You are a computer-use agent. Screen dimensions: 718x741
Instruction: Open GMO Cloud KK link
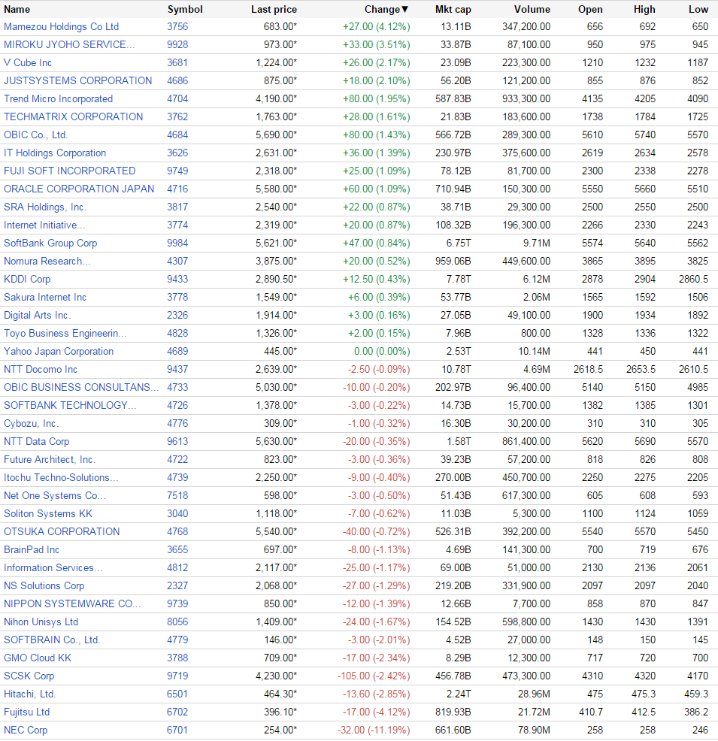[x=38, y=658]
